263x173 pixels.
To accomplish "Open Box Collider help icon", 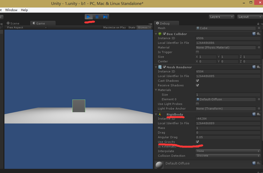I will [254, 34].
